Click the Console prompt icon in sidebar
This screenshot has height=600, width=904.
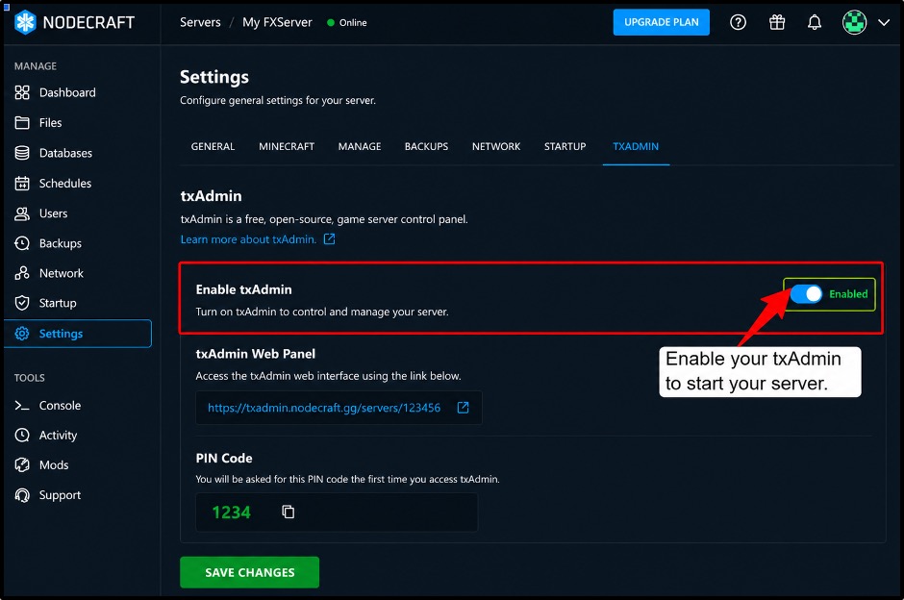click(22, 406)
